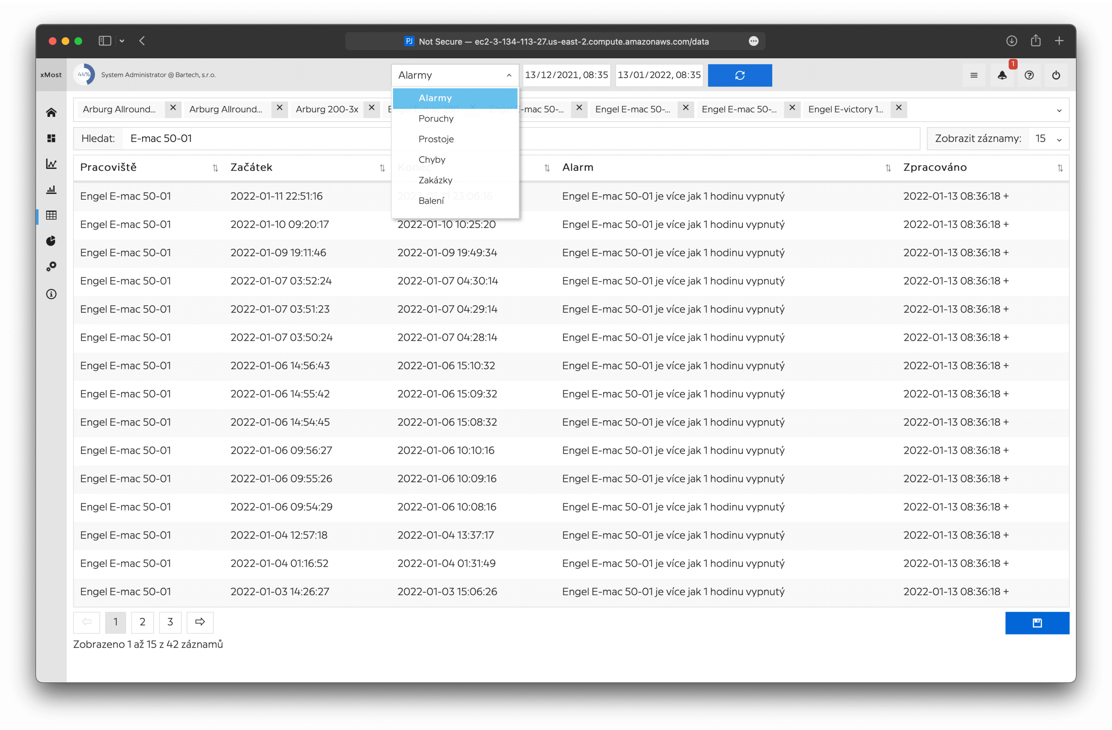Edit end date 13/01/2022 field
The image size is (1112, 730).
[x=659, y=75]
